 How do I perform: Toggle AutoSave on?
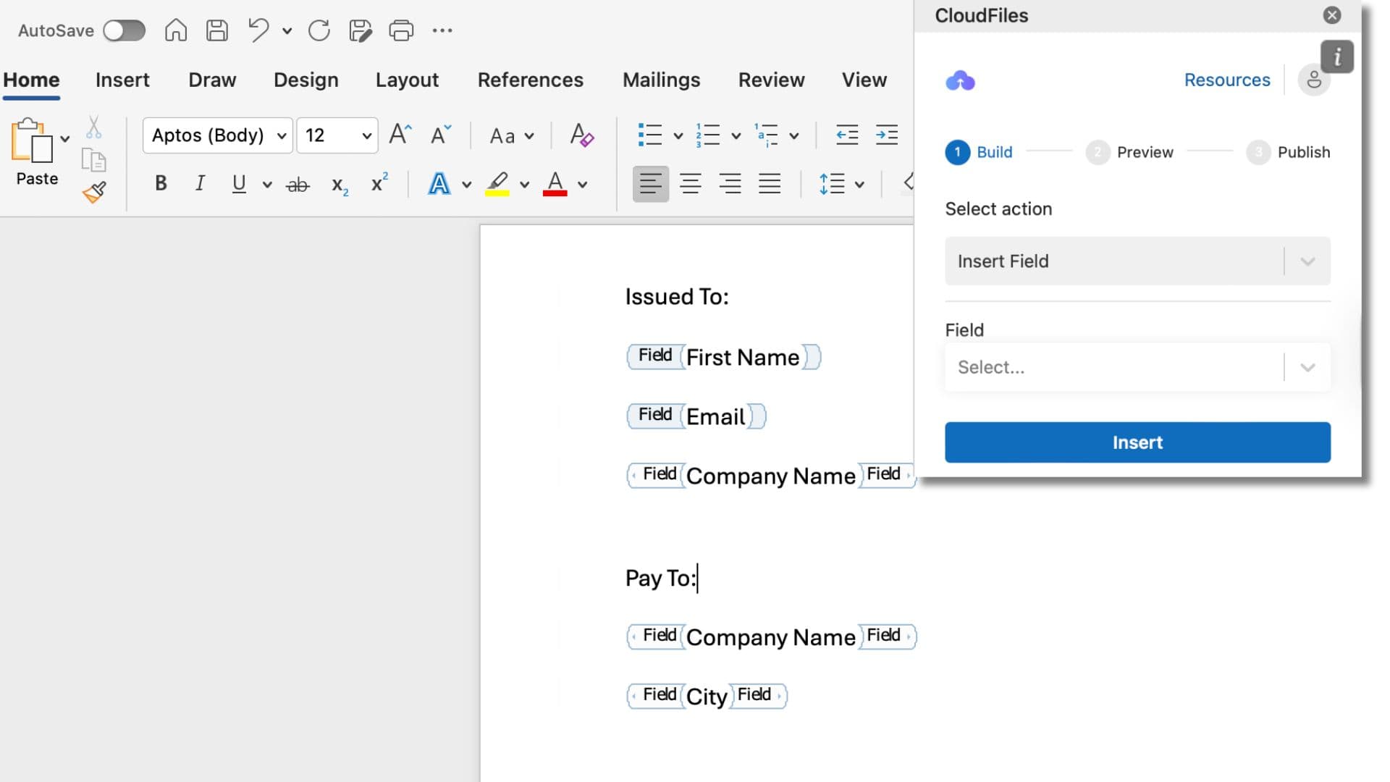click(124, 30)
